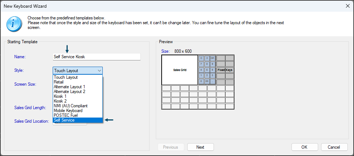Close the New Keyboard Wizard window

point(348,6)
